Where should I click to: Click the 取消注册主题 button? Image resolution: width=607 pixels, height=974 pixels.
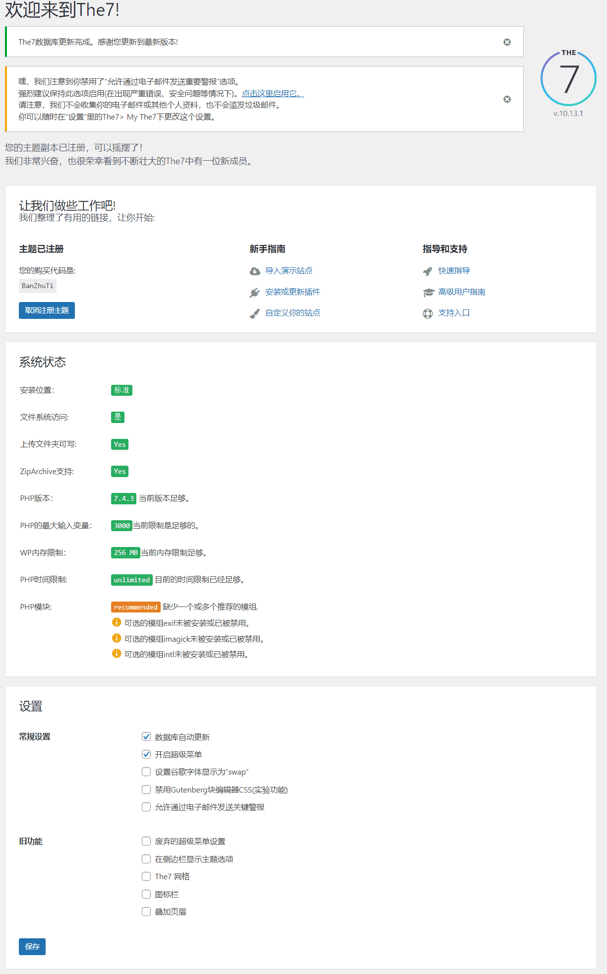47,310
